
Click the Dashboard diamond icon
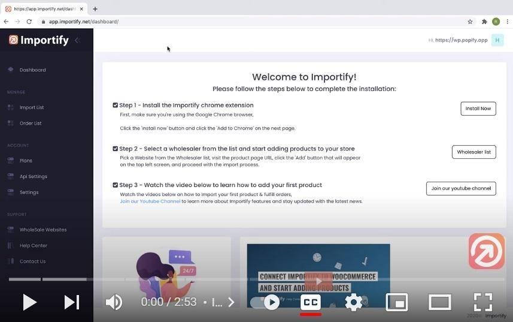click(x=10, y=70)
